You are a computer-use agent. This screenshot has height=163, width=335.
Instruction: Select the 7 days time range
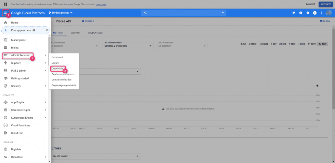click(301, 44)
